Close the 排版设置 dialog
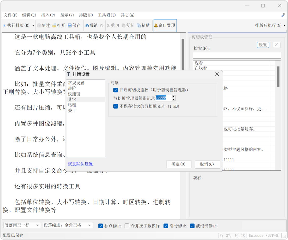Viewport: 288px width, 240px height. point(217,74)
